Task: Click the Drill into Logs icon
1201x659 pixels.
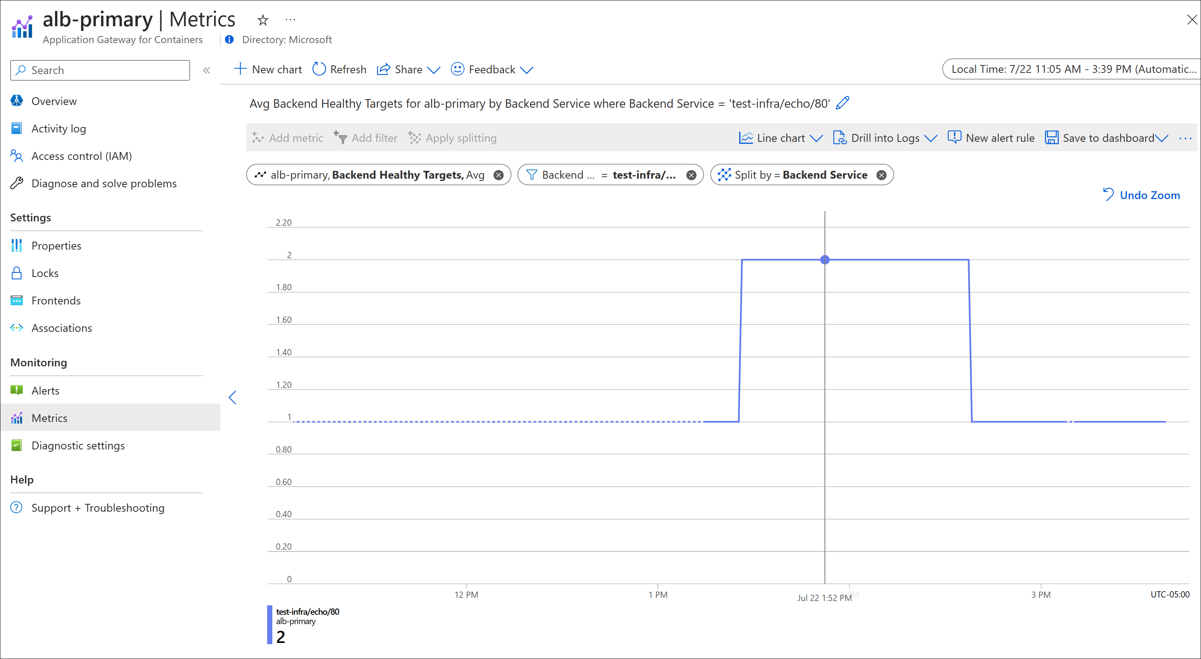Action: [839, 137]
